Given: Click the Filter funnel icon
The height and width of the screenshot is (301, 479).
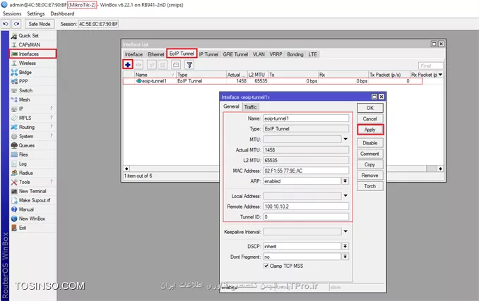Looking at the screenshot, I should coord(189,65).
